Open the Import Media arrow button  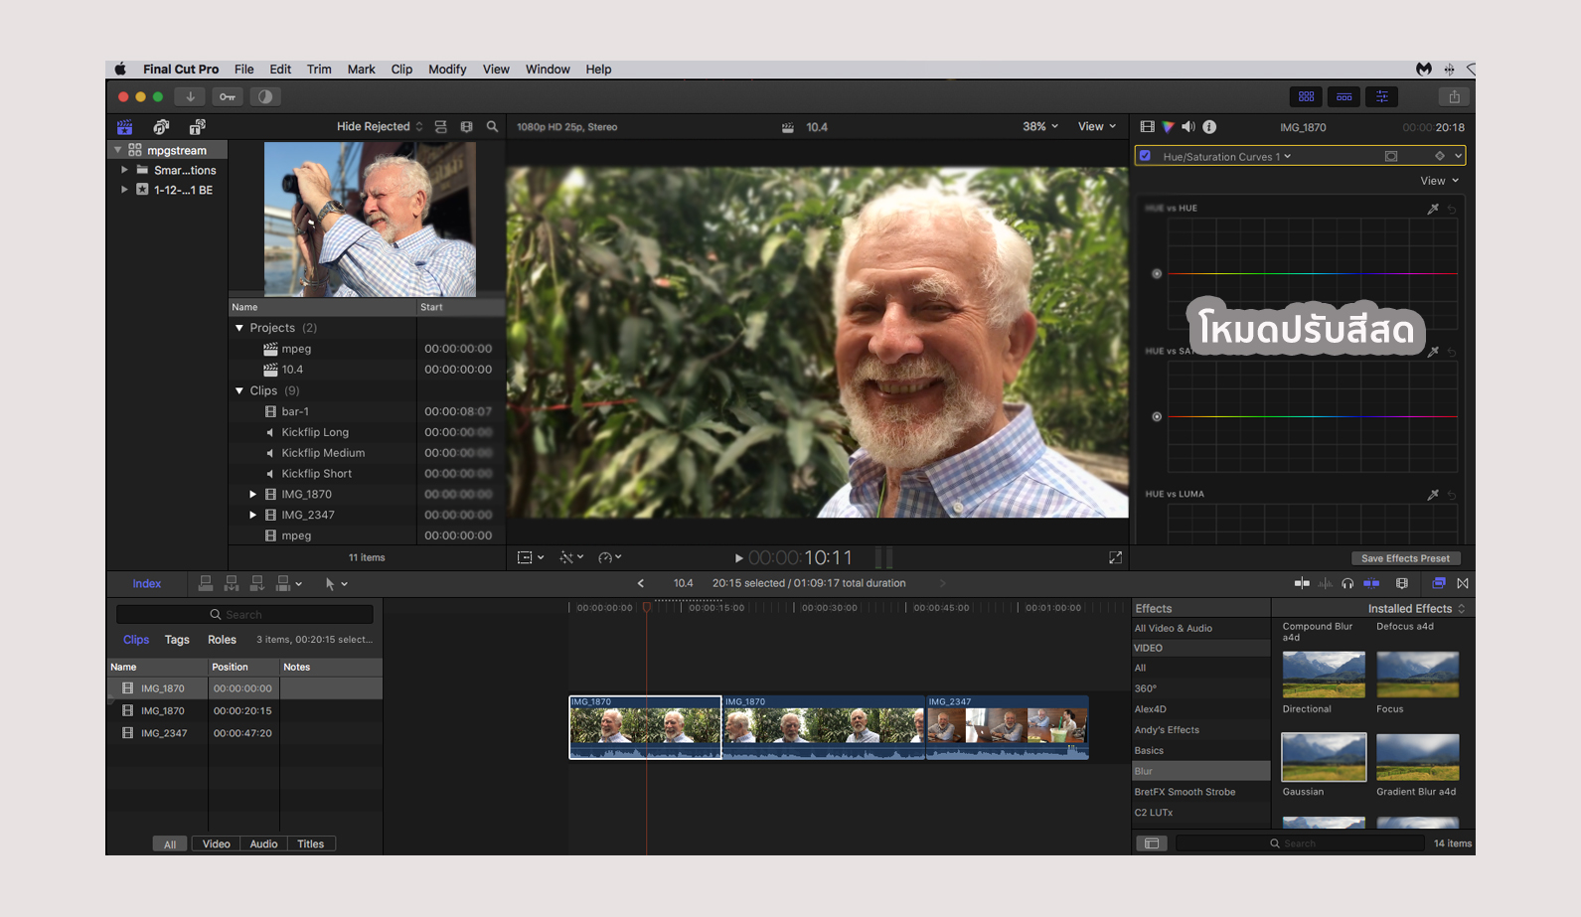tap(190, 96)
